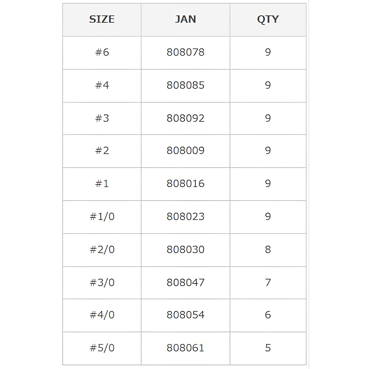This screenshot has height=369, width=369.
Task: Click quantity 6 in the #4/0 row
Action: click(268, 315)
